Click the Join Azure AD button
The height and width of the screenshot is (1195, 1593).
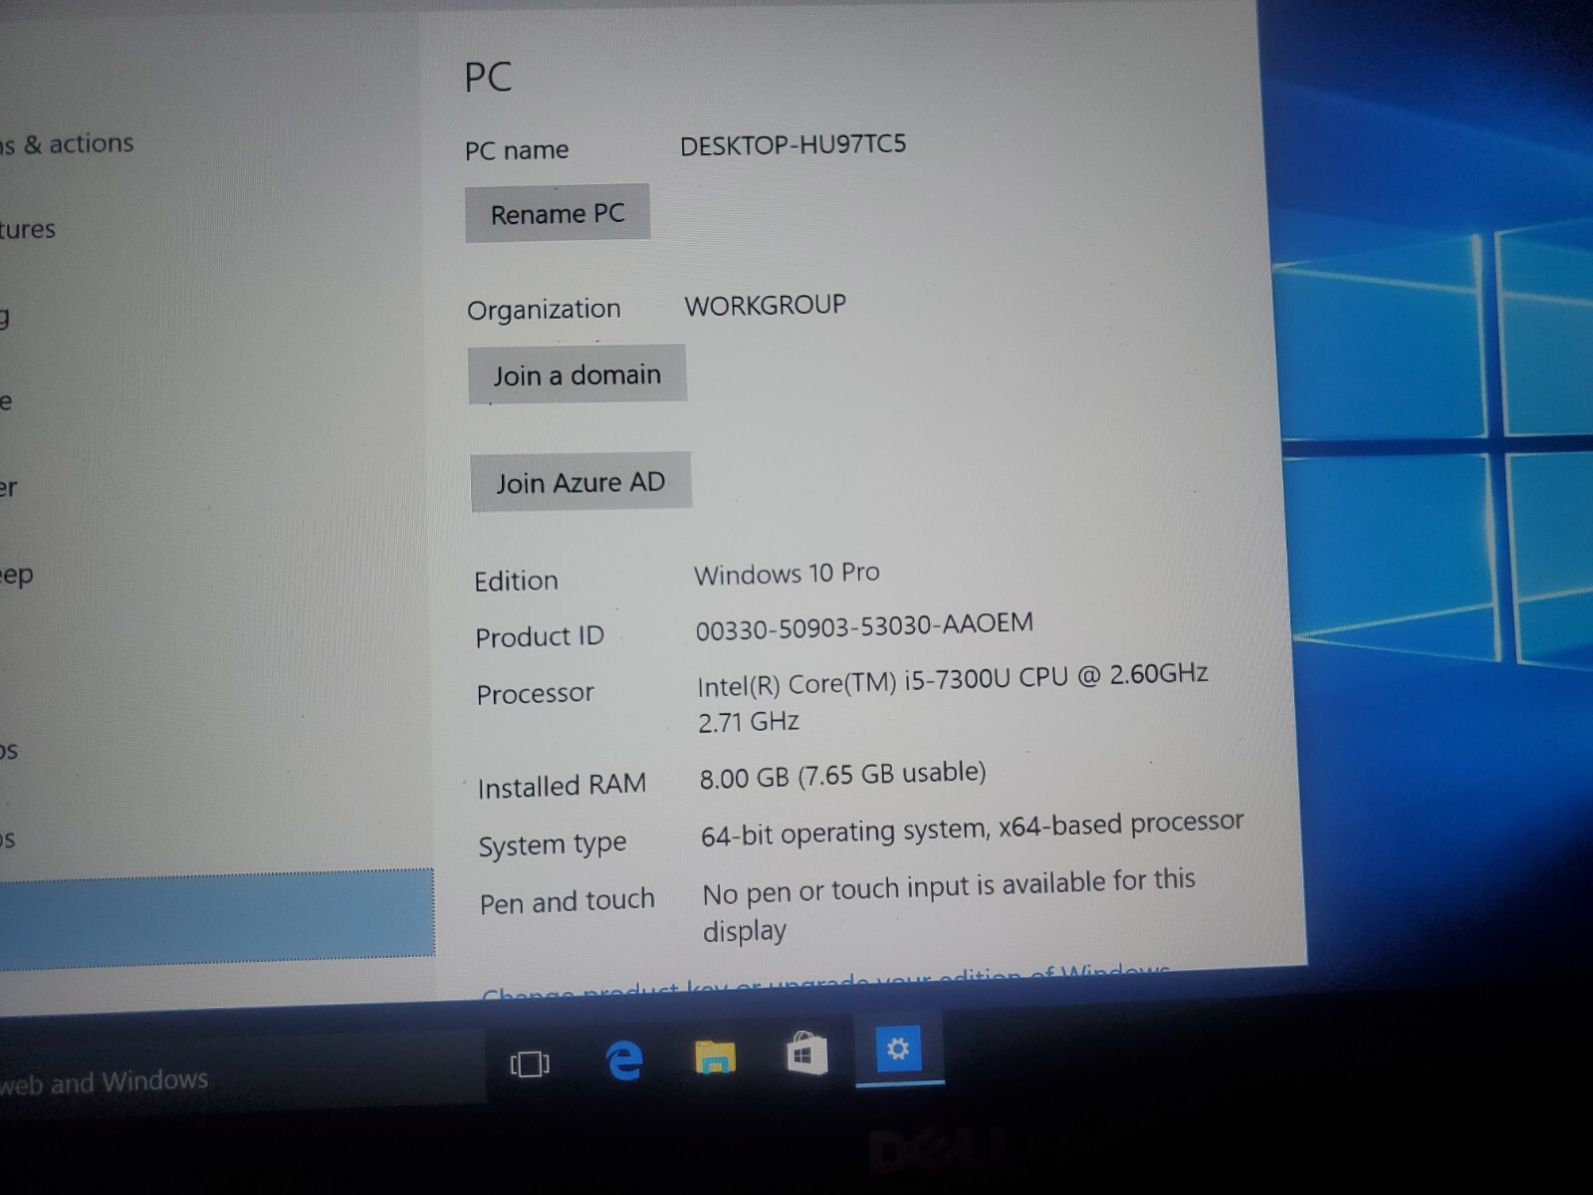[580, 482]
